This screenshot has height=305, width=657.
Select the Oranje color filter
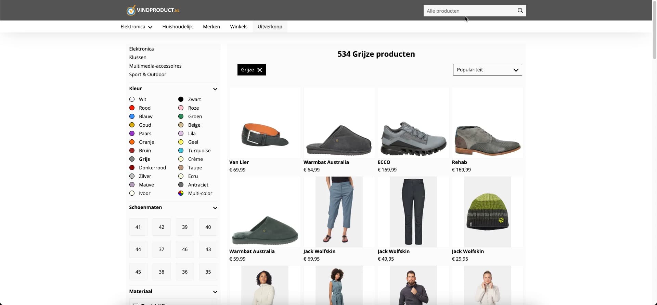click(x=142, y=142)
